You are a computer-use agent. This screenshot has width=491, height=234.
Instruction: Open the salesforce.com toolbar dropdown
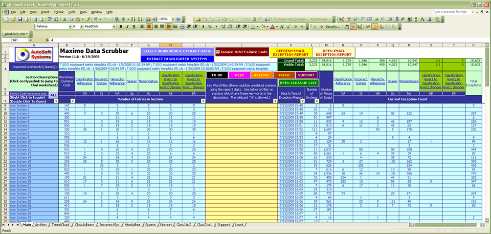(16, 34)
